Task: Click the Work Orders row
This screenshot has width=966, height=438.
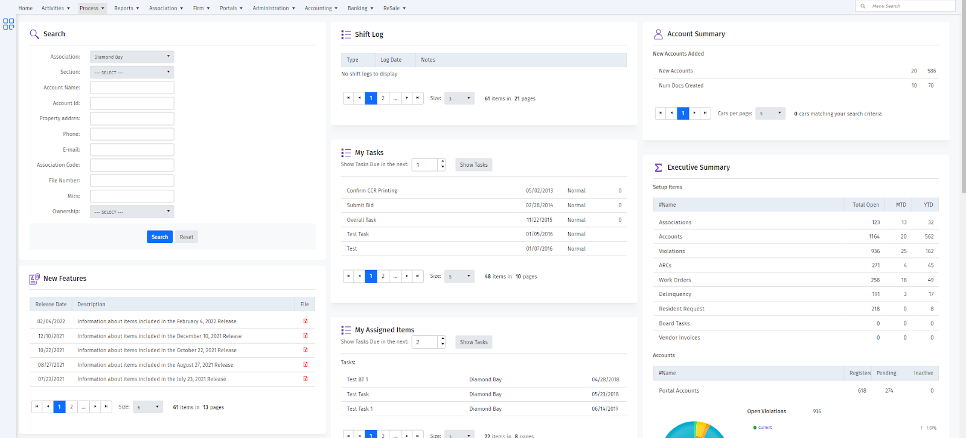Action: coord(796,280)
